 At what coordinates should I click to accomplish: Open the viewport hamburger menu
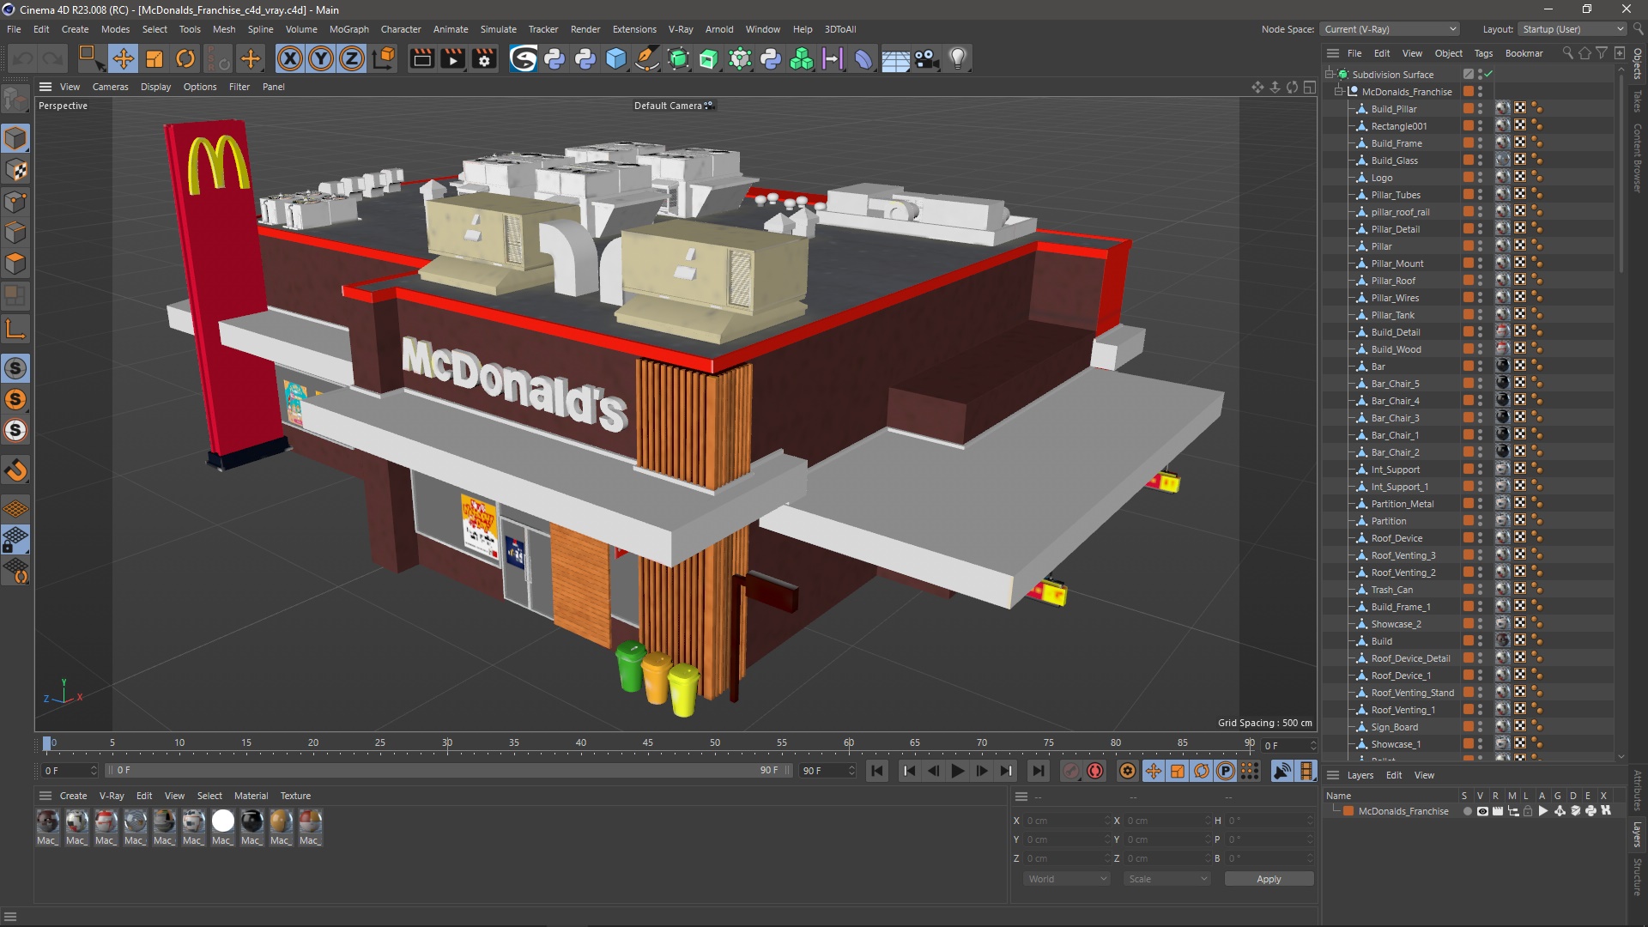pos(45,87)
